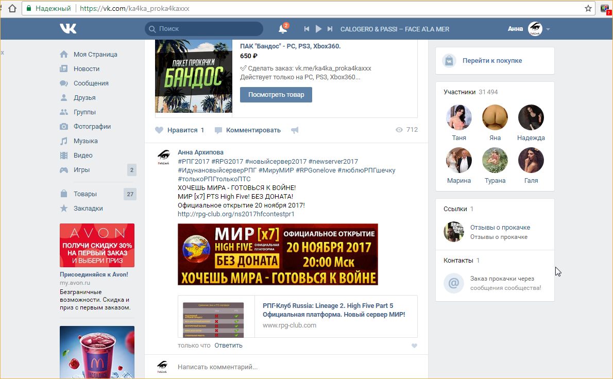The width and height of the screenshot is (613, 379).
Task: Open the notifications bell
Action: click(282, 29)
